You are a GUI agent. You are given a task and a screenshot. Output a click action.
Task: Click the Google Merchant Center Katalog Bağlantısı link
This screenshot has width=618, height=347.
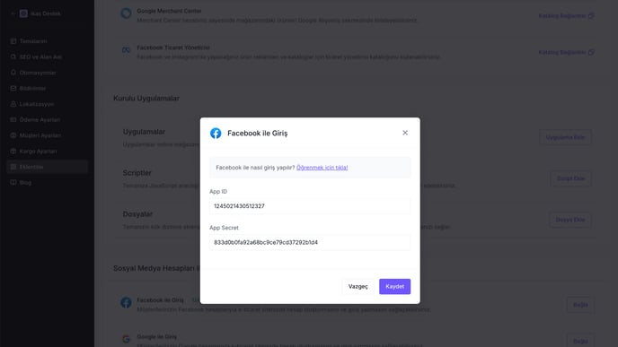tap(566, 16)
